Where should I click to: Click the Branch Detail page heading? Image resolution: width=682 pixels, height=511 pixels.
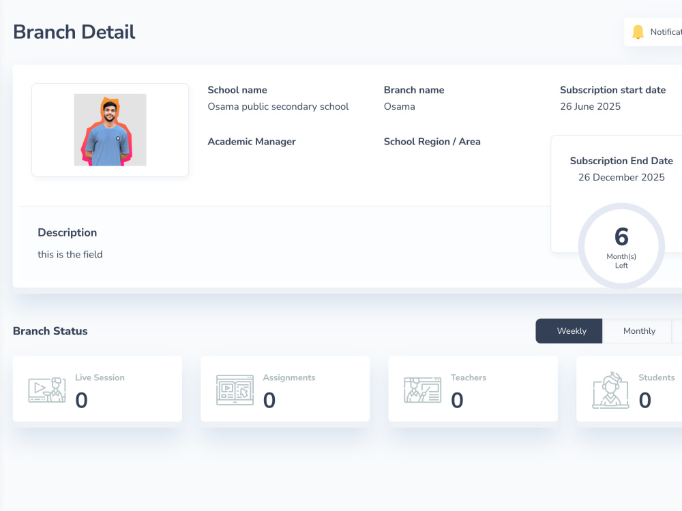click(x=74, y=32)
